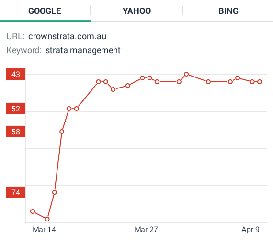
Task: Select the strata management keyword text
Action: 83,50
